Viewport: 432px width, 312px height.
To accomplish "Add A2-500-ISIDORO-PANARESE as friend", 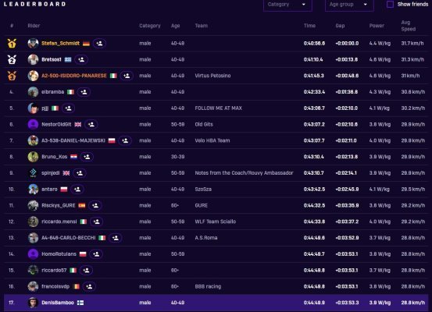I will point(127,76).
